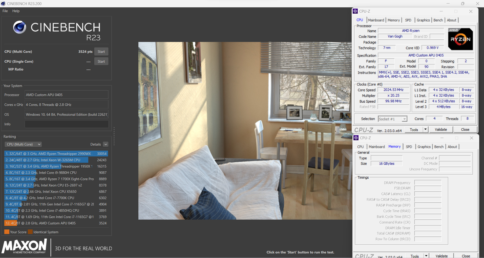Click the Cinebench logo sphere icon
The height and width of the screenshot is (258, 484).
click(x=19, y=27)
